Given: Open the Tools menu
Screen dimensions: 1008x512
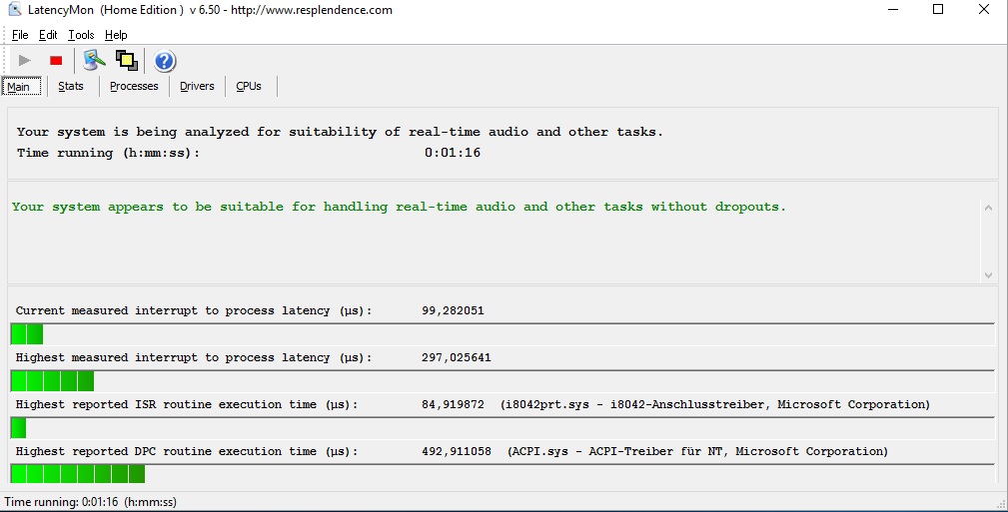Looking at the screenshot, I should (x=81, y=35).
